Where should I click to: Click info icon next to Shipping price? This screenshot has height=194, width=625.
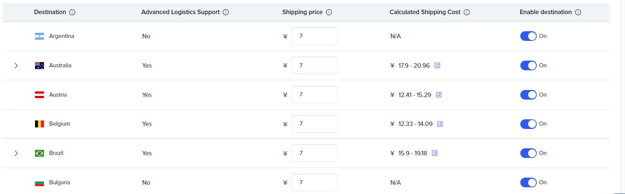[329, 12]
